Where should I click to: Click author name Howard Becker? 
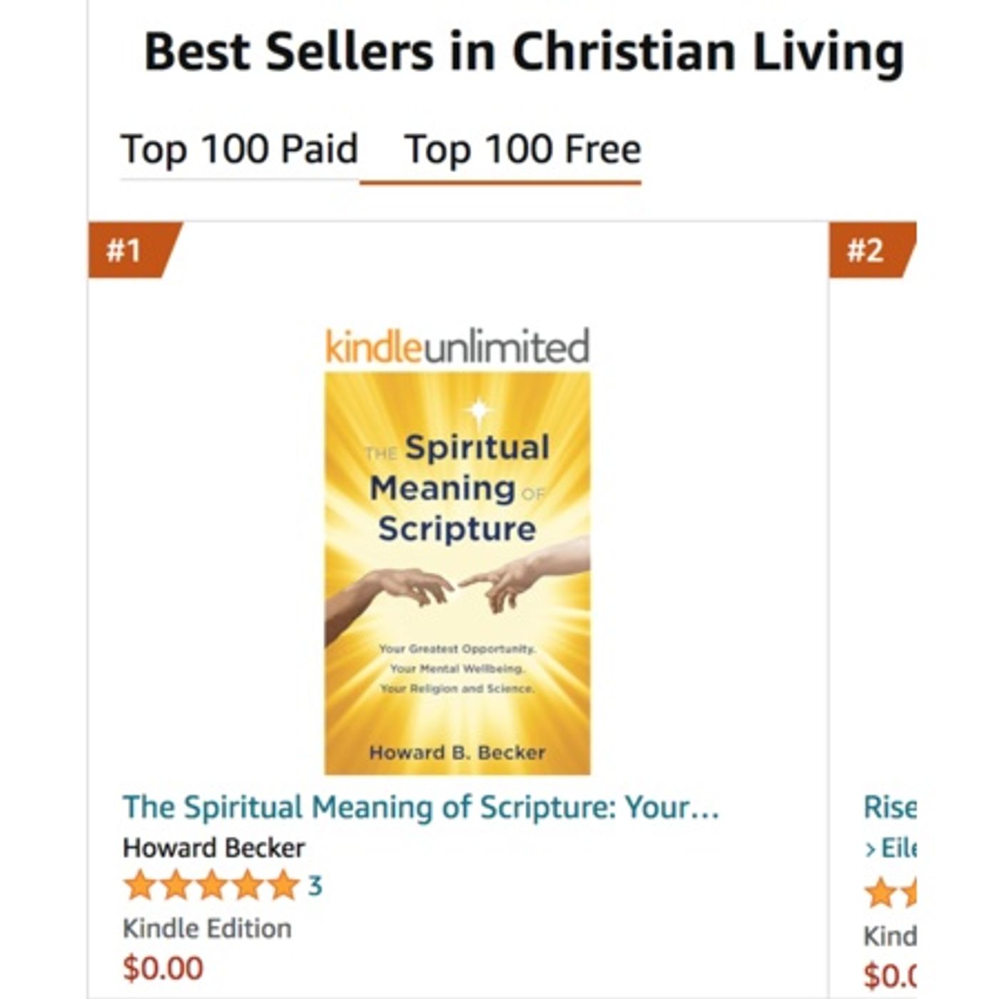[x=213, y=848]
